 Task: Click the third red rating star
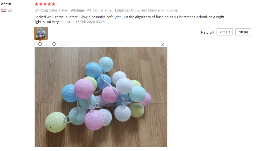45,4
